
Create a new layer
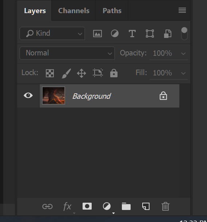[146, 206]
